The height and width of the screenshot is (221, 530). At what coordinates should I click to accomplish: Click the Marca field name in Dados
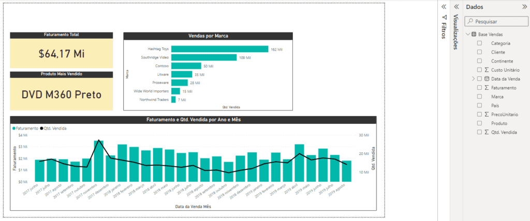497,97
